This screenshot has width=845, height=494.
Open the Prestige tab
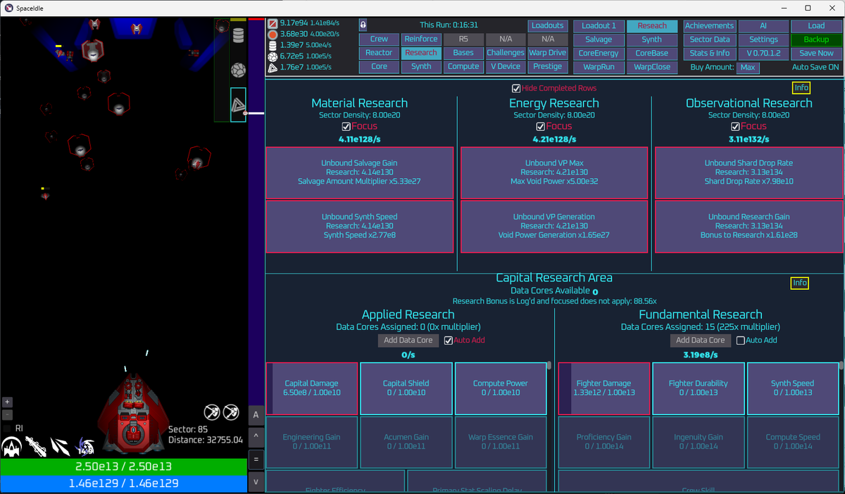click(x=548, y=67)
